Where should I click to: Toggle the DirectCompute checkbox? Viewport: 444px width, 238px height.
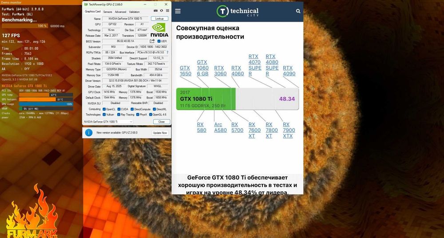point(132,109)
